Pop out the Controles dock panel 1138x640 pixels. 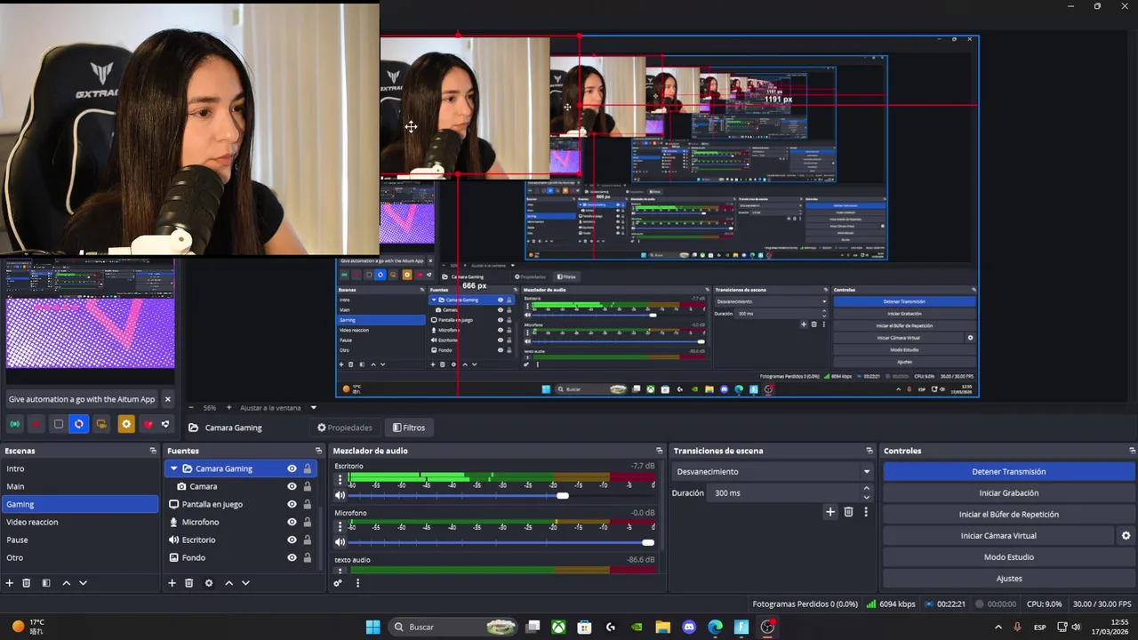[1132, 451]
